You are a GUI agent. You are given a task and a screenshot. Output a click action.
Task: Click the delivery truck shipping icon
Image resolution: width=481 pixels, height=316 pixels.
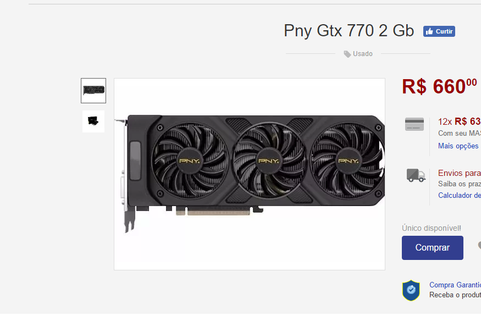click(416, 175)
